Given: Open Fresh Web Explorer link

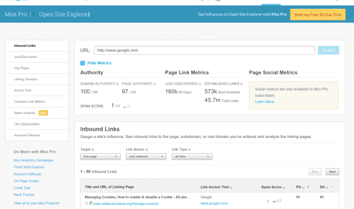Looking at the screenshot, I should click(x=29, y=167).
